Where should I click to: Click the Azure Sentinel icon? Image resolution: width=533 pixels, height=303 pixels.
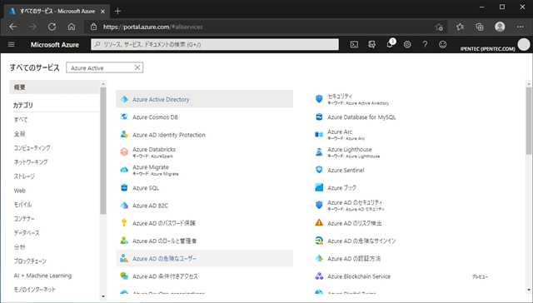319,170
